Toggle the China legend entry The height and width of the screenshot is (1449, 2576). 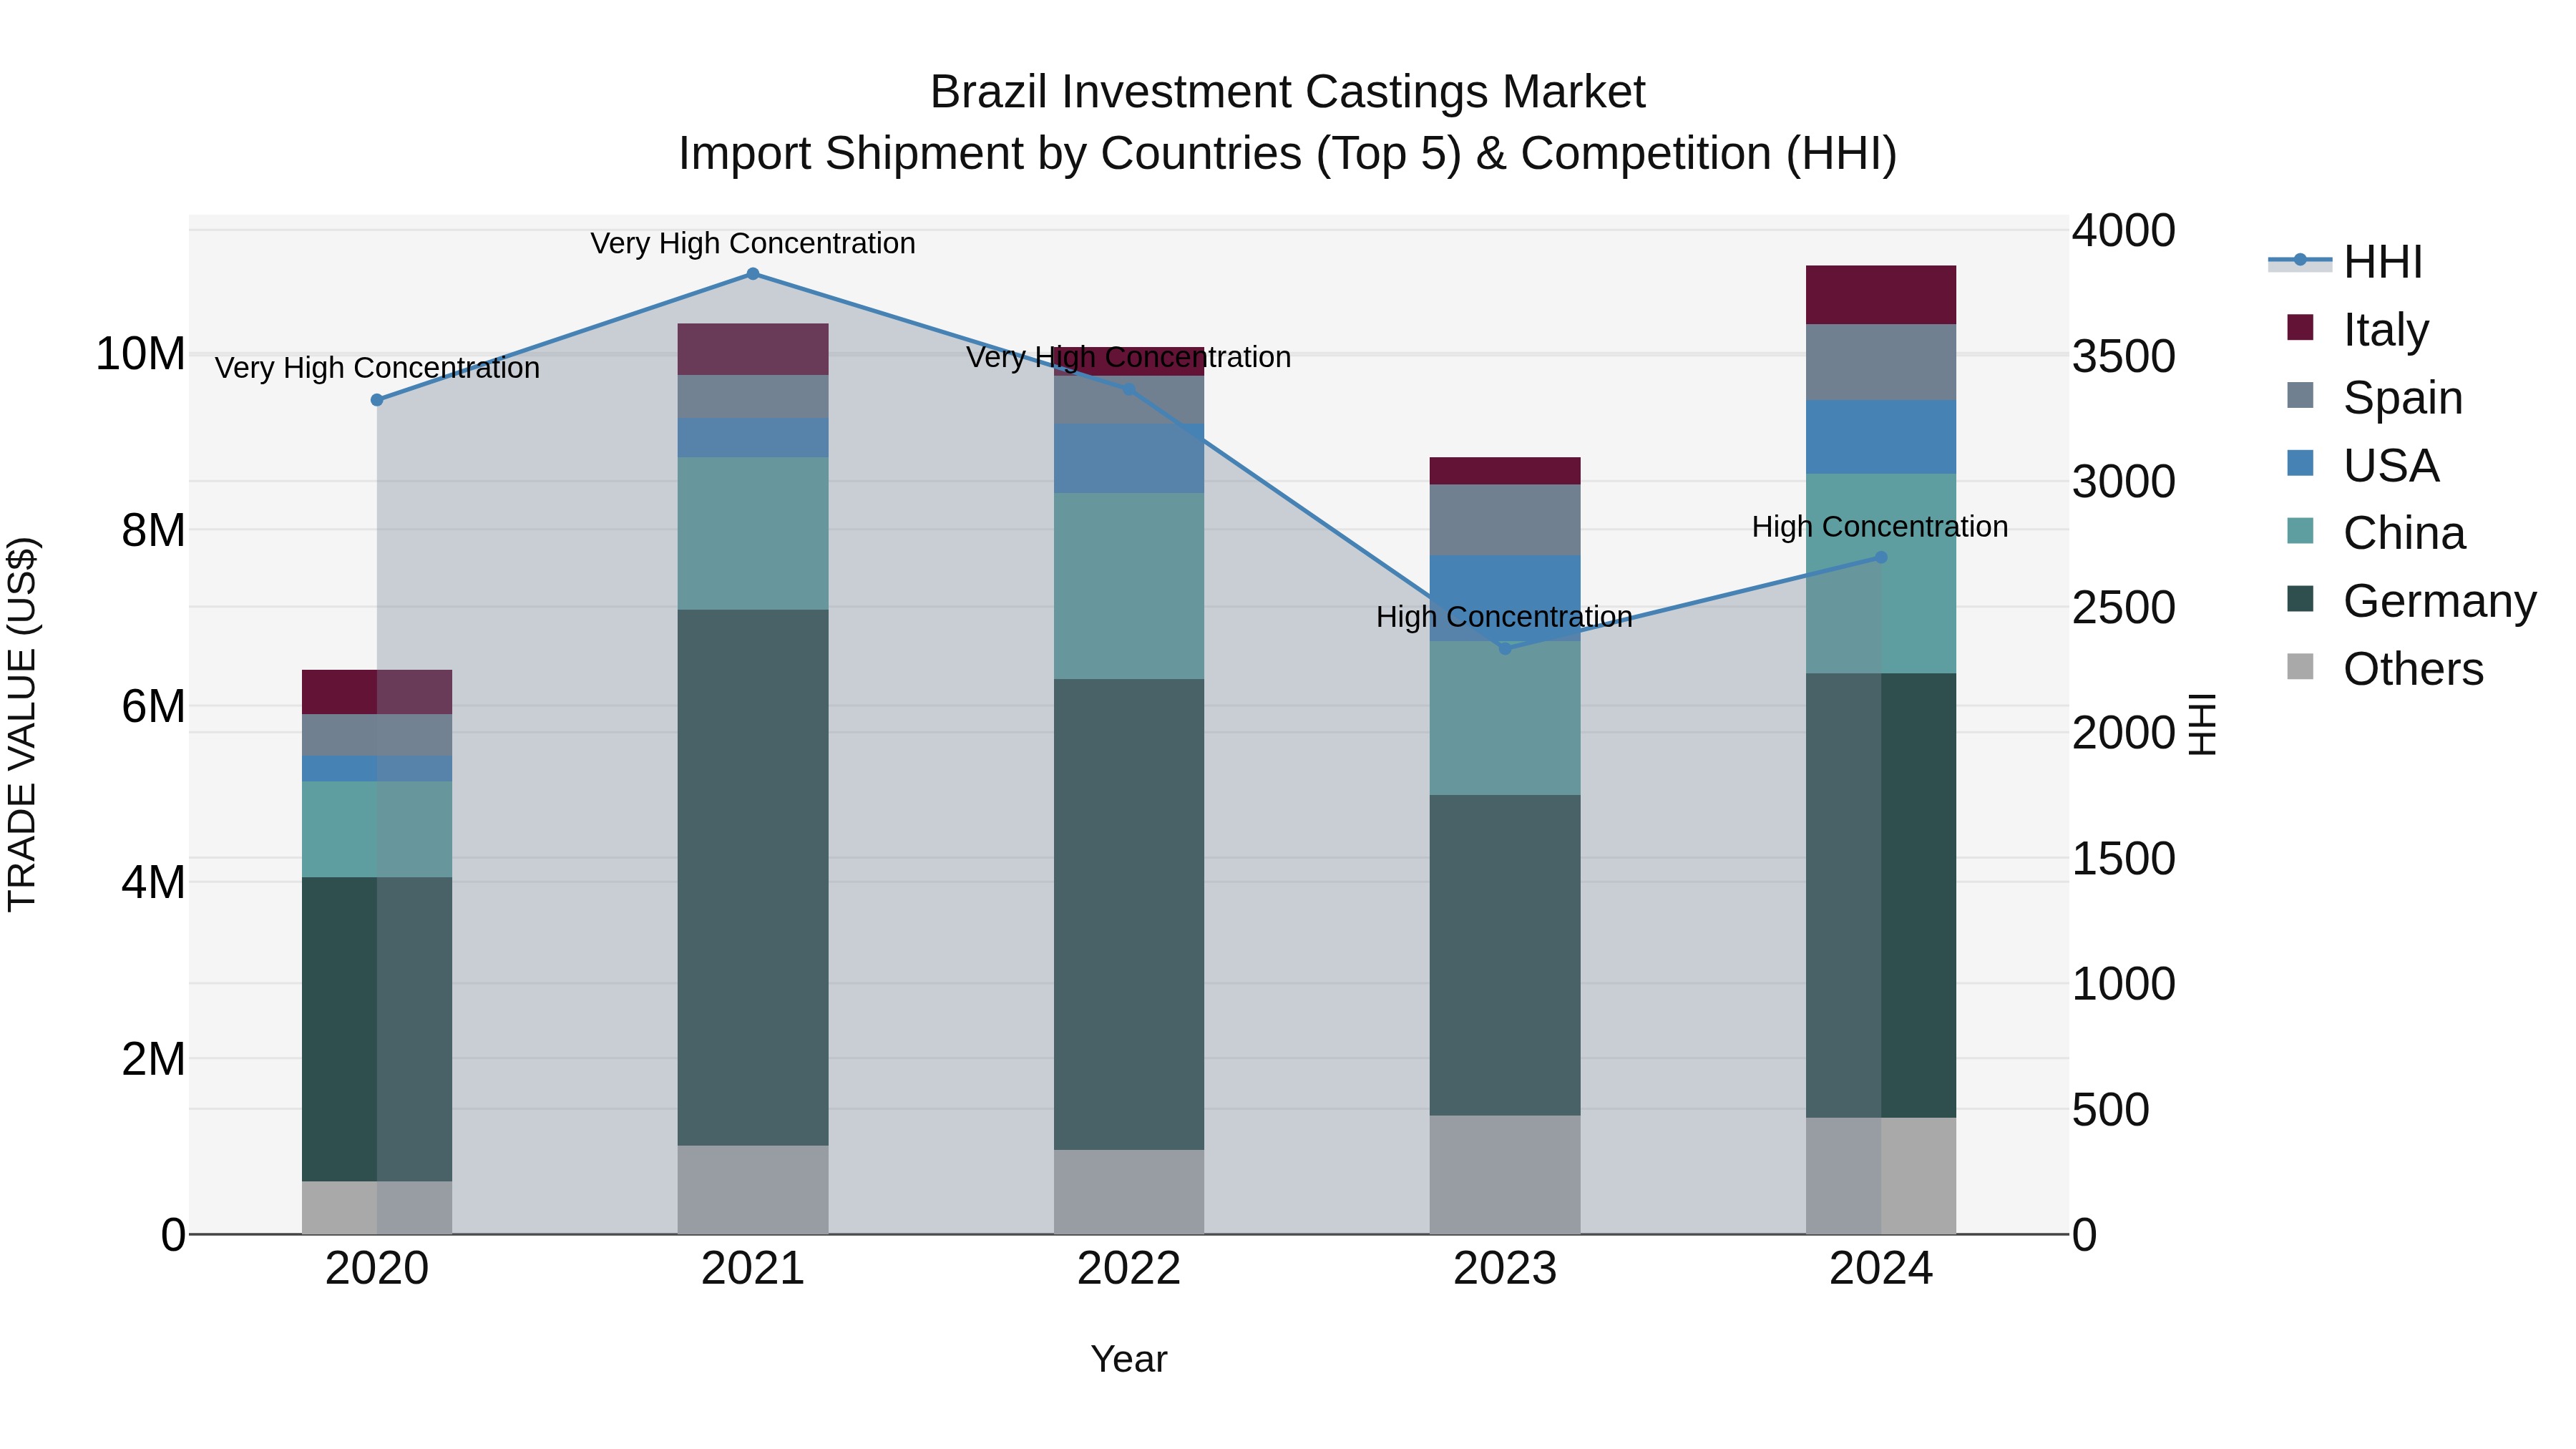coord(2376,533)
